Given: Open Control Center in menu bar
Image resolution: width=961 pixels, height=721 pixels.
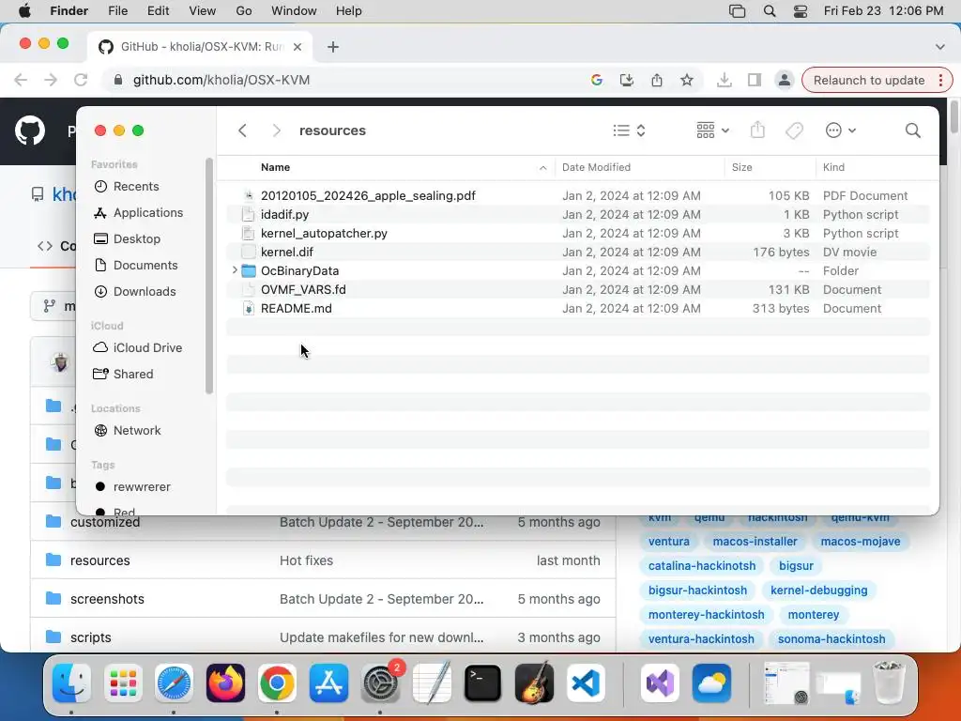Looking at the screenshot, I should coord(800,11).
